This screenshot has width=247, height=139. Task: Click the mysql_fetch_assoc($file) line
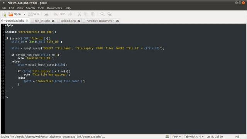tap(42, 65)
